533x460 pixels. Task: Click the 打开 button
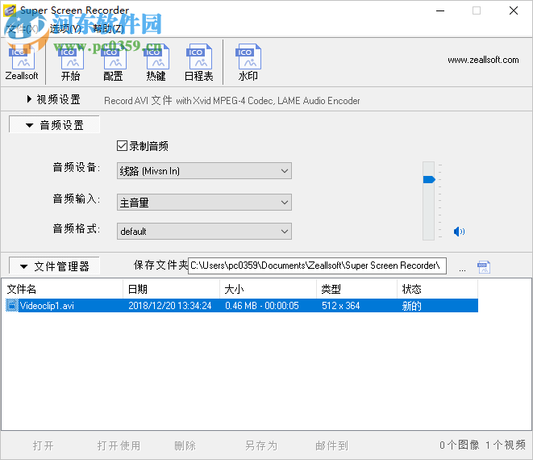click(44, 445)
